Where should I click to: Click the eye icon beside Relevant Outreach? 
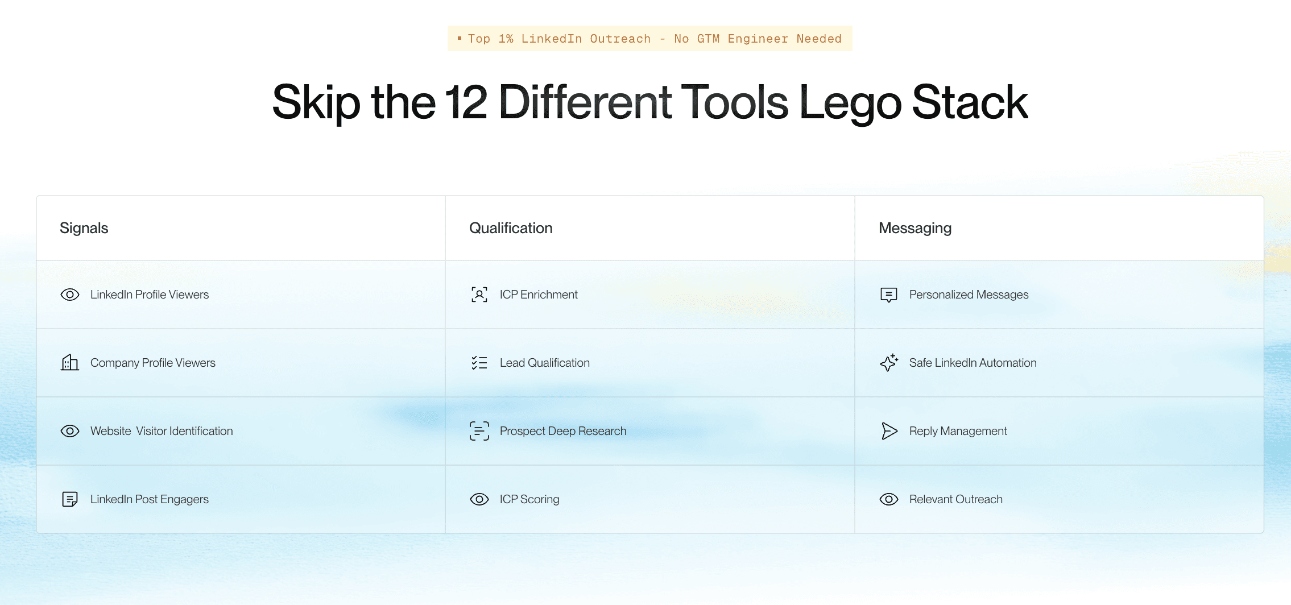coord(889,499)
